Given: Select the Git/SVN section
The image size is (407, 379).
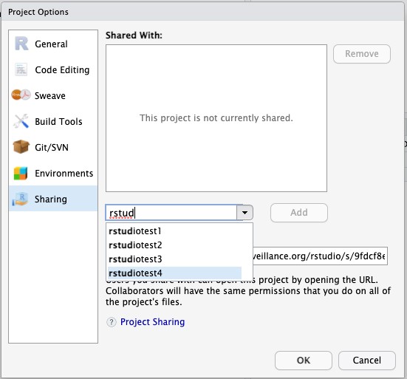Looking at the screenshot, I should click(x=53, y=147).
